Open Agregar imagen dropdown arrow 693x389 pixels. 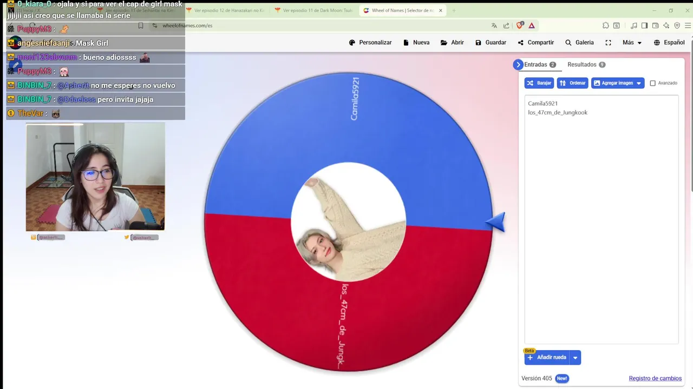(639, 83)
